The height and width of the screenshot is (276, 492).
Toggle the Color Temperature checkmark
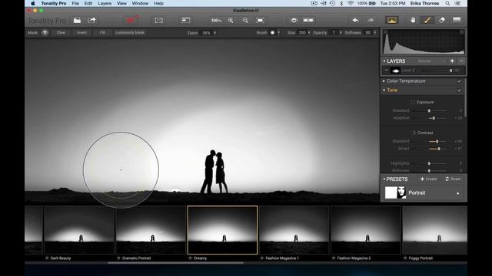pyautogui.click(x=459, y=81)
